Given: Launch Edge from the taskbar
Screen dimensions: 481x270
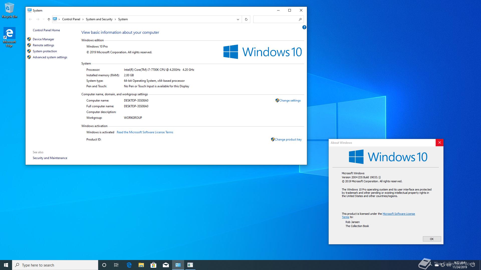Looking at the screenshot, I should pyautogui.click(x=129, y=265).
